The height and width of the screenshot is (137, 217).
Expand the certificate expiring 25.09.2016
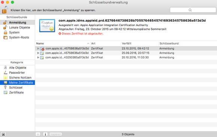38,53
